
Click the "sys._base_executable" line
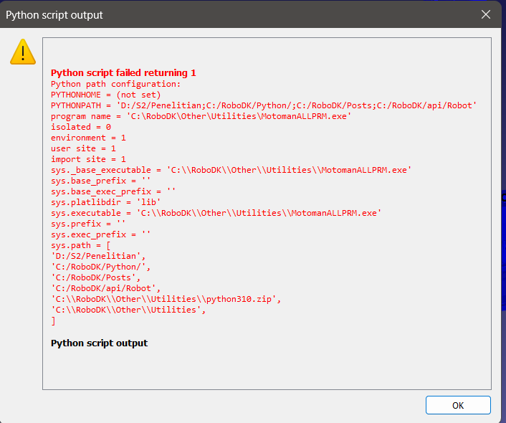coord(231,170)
